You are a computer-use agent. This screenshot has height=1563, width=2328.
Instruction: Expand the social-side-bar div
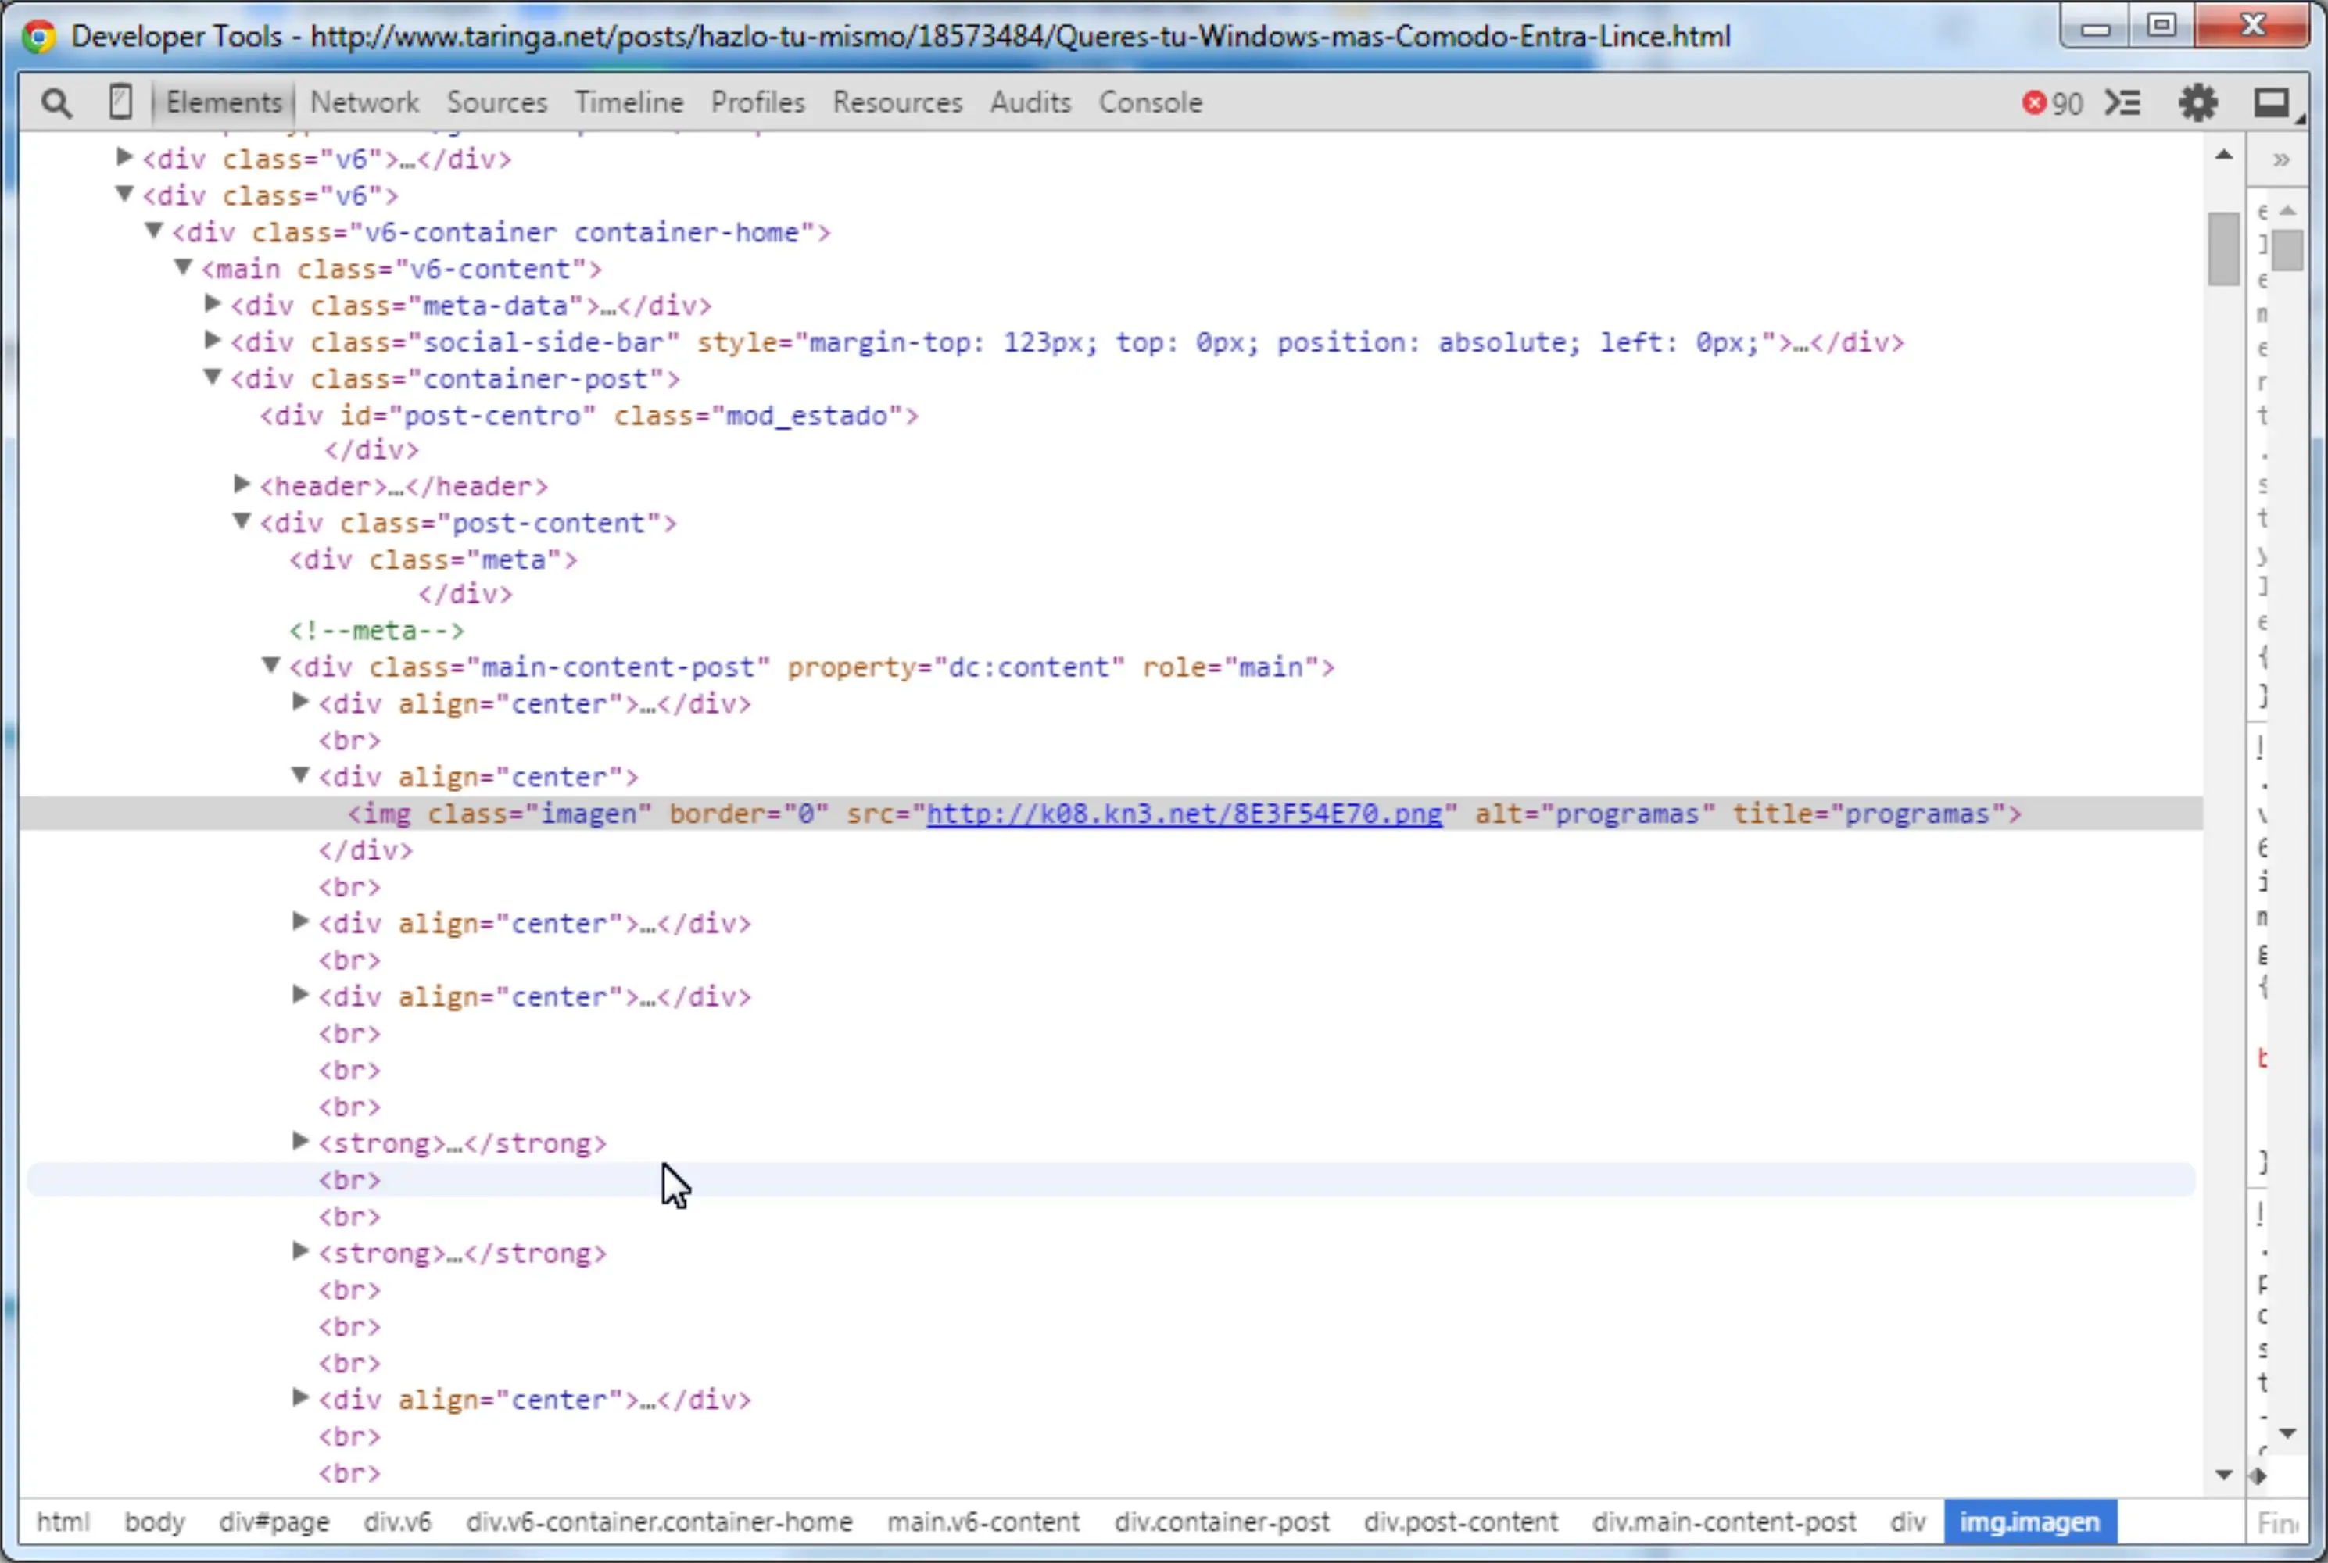click(213, 340)
